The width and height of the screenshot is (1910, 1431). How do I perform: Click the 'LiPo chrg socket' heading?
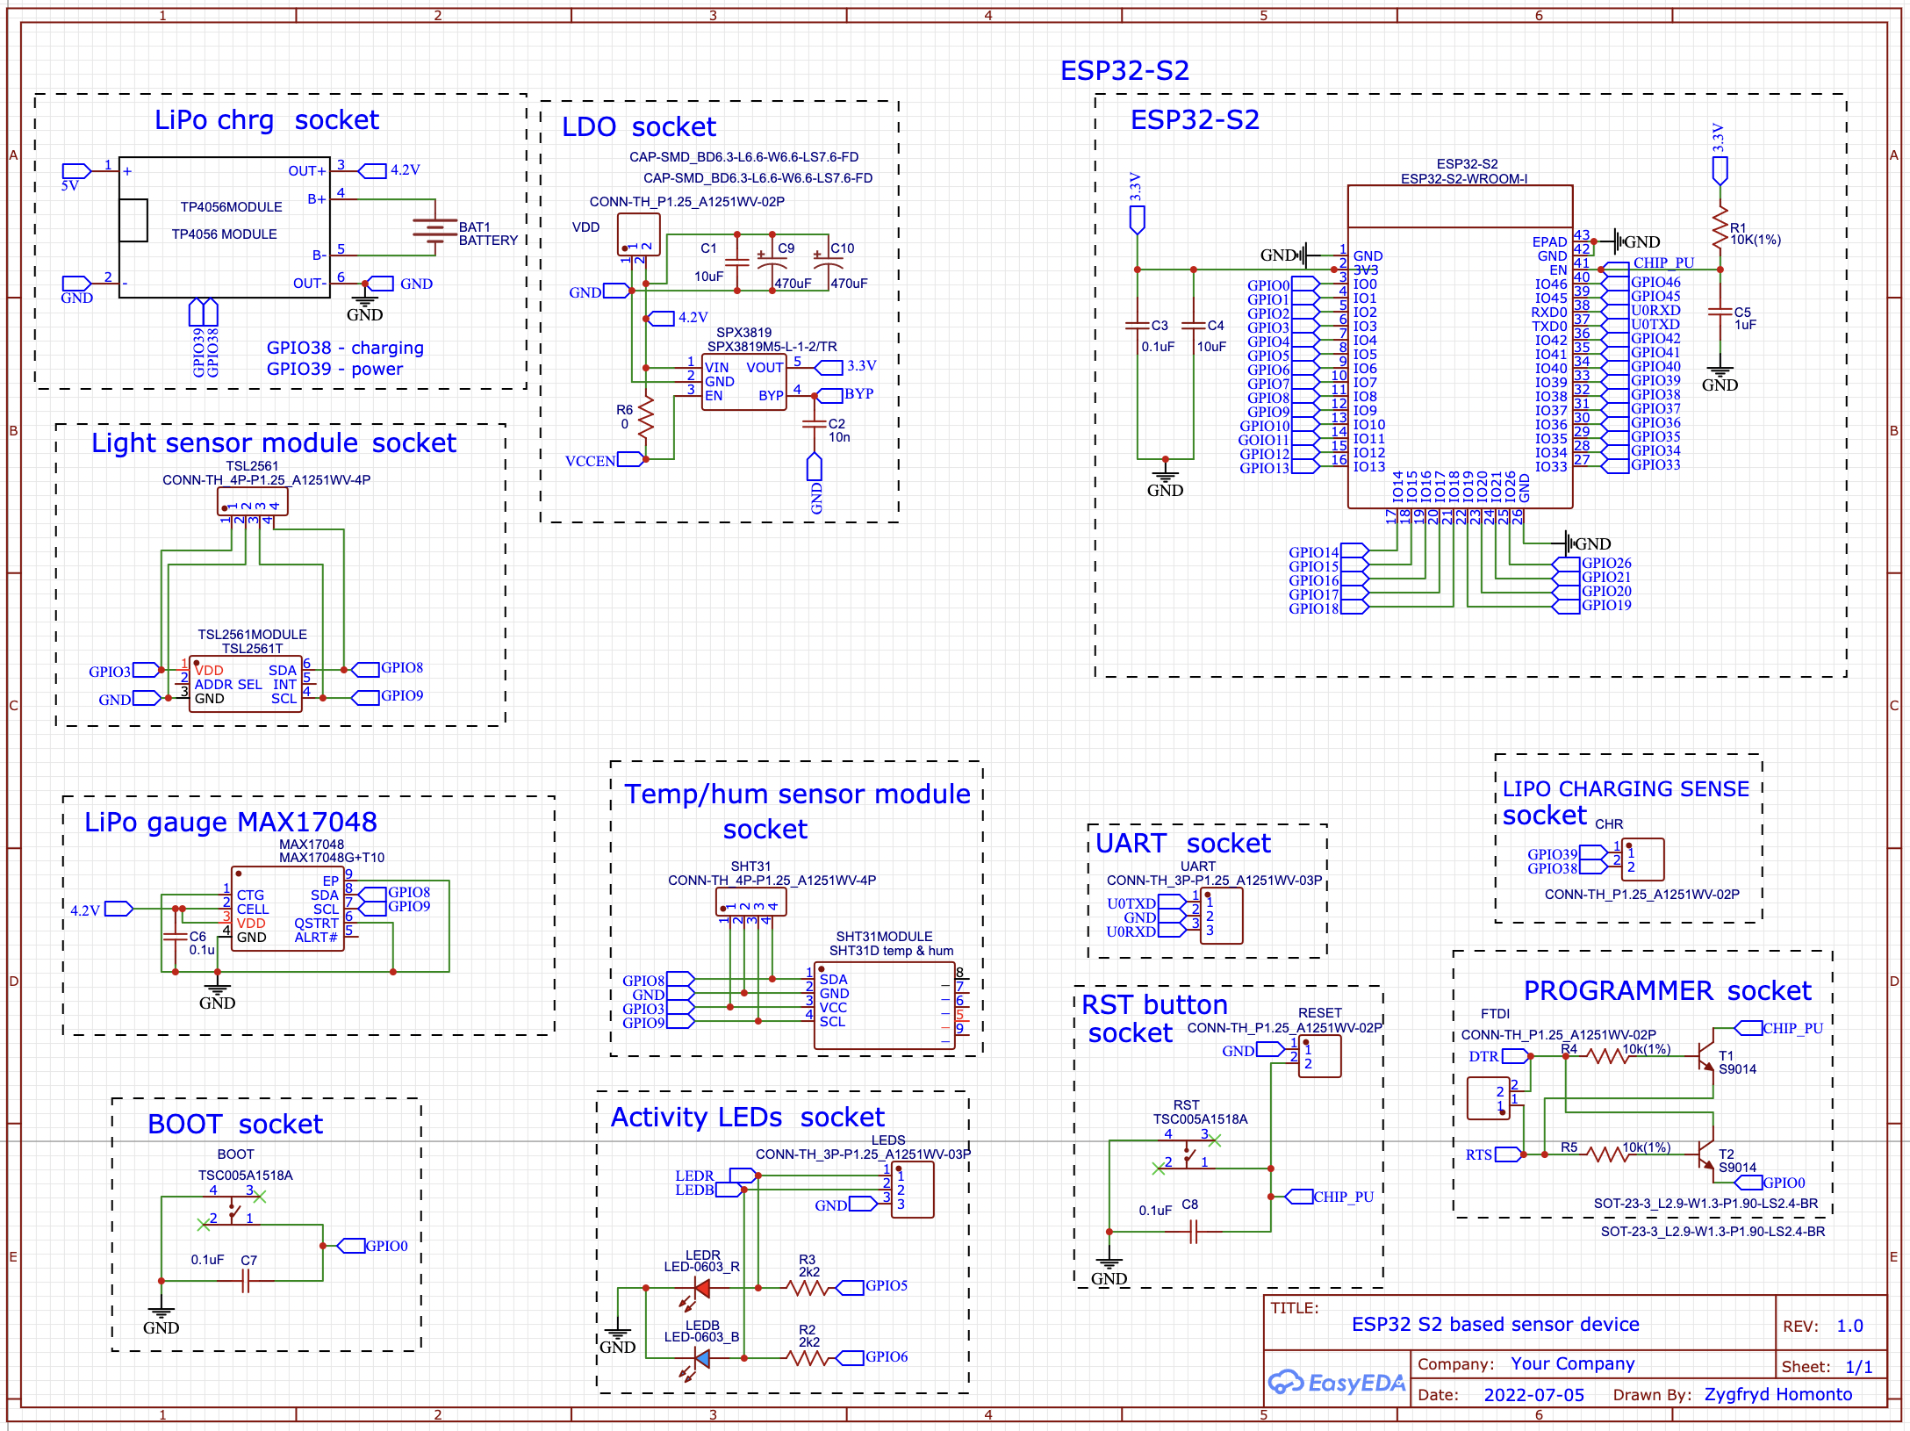point(267,119)
